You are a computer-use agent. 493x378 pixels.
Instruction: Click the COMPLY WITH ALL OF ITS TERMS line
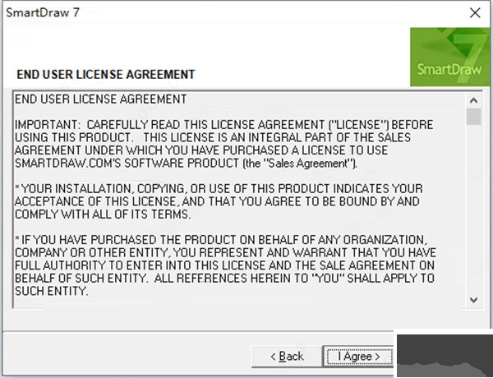[x=103, y=214]
